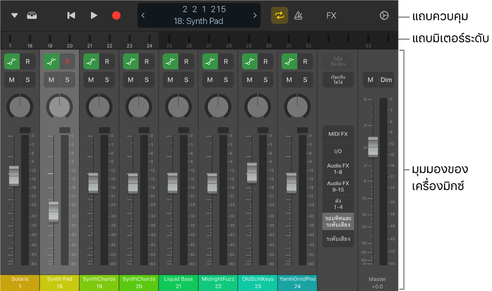492x291 pixels.
Task: Record-enable the Synth Pad channel
Action: tap(67, 62)
